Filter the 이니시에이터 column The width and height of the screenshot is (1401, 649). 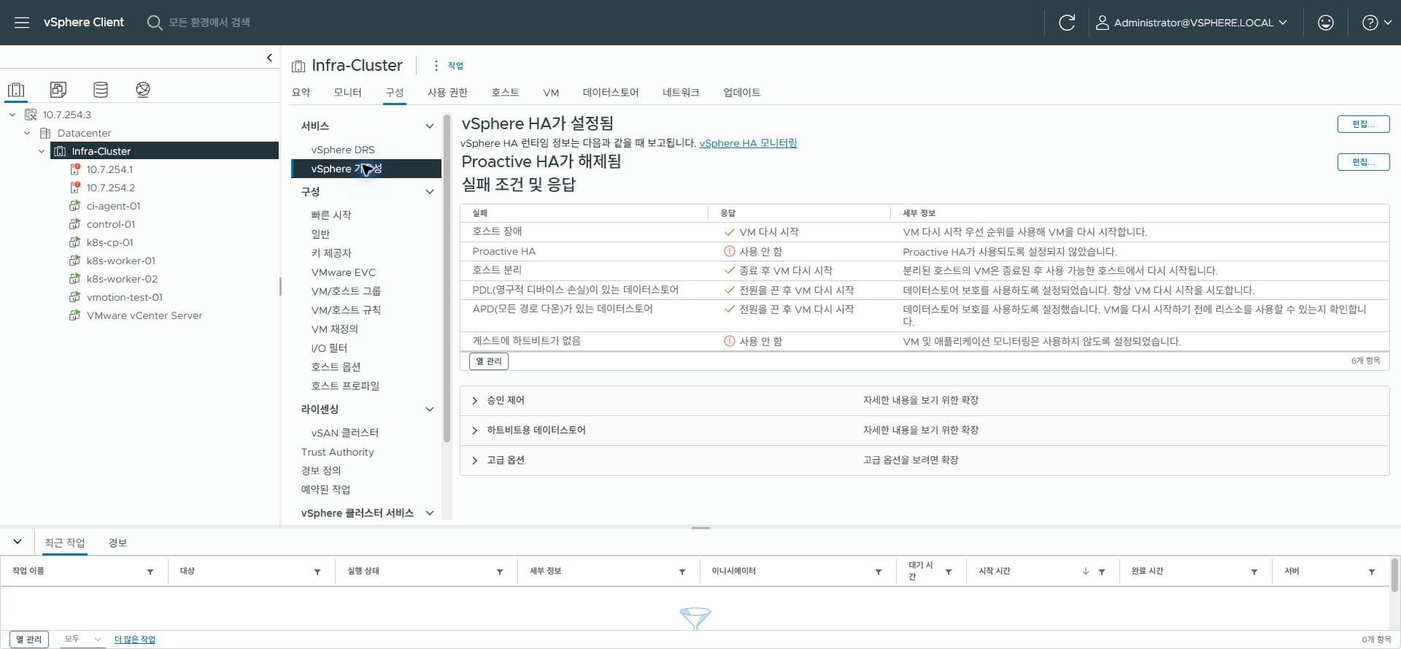879,572
